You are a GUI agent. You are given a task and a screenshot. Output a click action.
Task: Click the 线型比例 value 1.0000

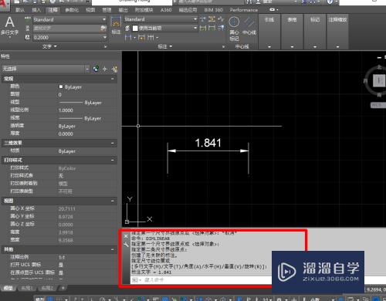coord(66,110)
